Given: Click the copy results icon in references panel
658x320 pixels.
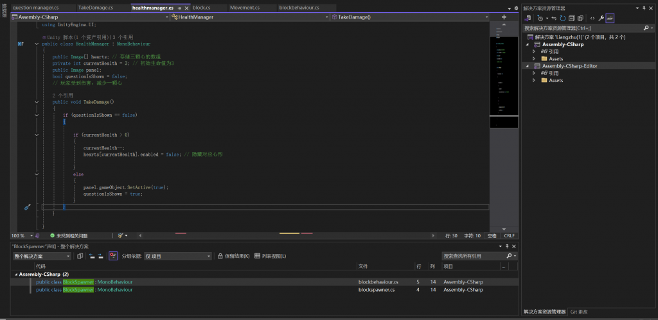Looking at the screenshot, I should tap(80, 256).
